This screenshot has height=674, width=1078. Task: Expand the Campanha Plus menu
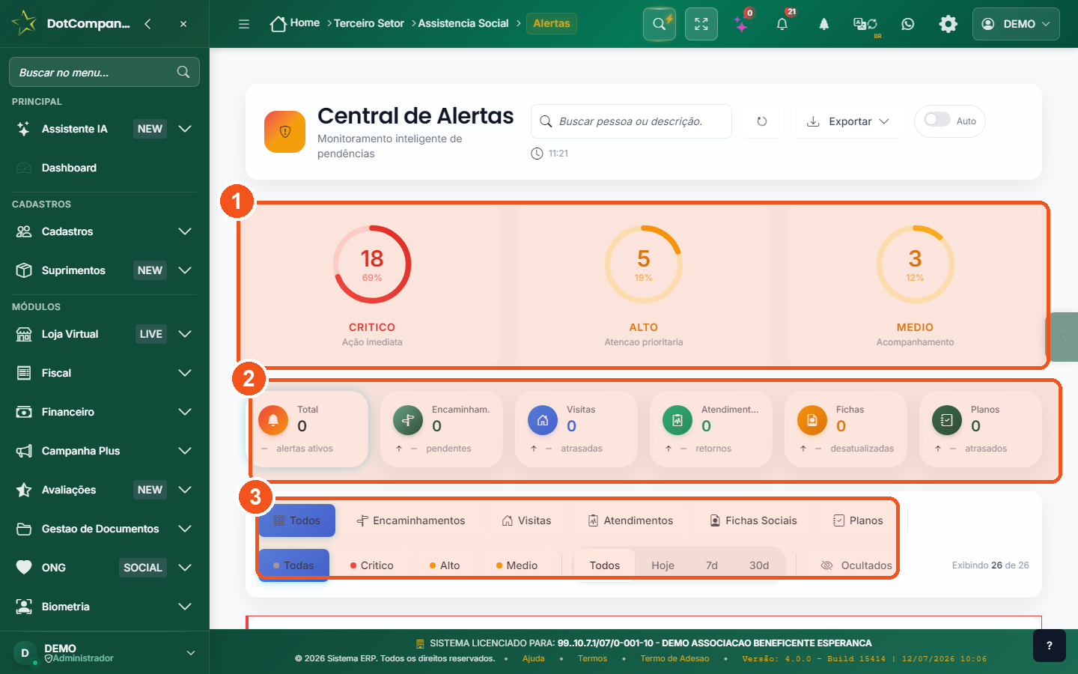coord(185,451)
